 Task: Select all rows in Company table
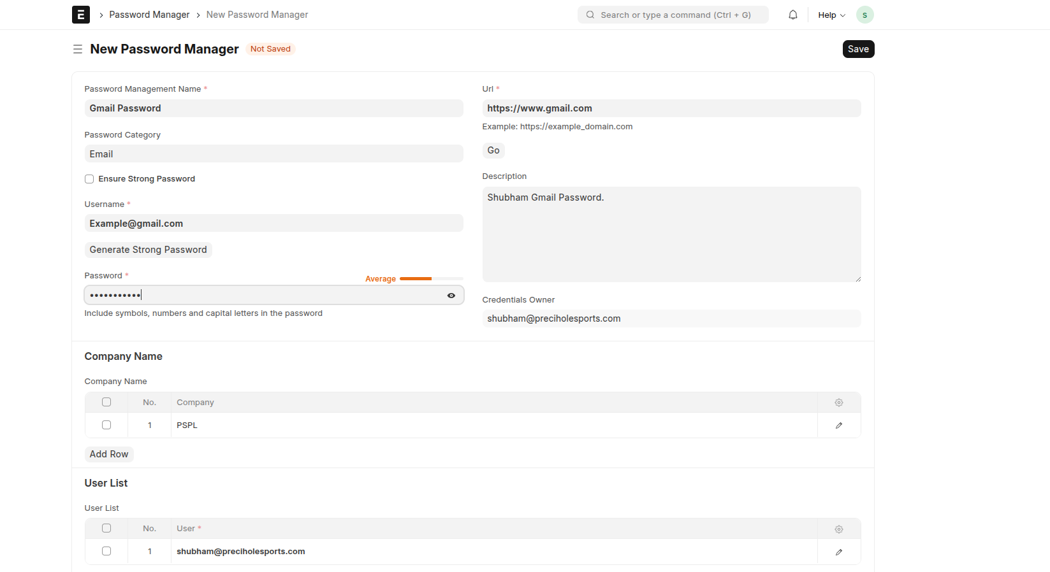pyautogui.click(x=106, y=402)
